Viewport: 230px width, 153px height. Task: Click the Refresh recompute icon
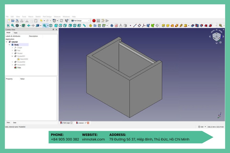(61, 21)
